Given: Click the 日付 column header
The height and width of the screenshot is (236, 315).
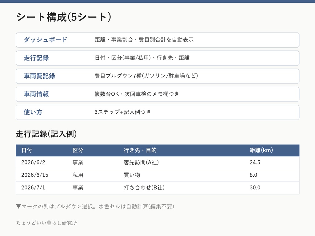Looking at the screenshot, I should click(x=27, y=150).
